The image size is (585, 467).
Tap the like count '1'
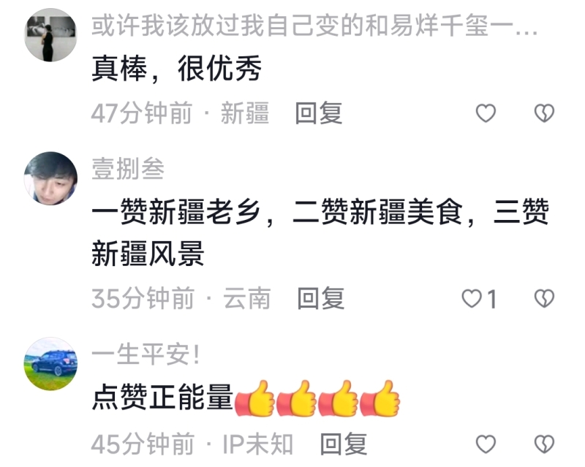(492, 299)
